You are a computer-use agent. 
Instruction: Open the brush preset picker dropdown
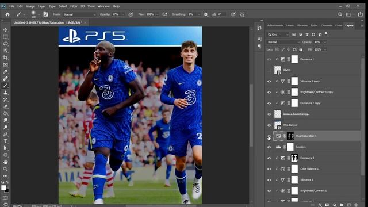click(x=39, y=14)
